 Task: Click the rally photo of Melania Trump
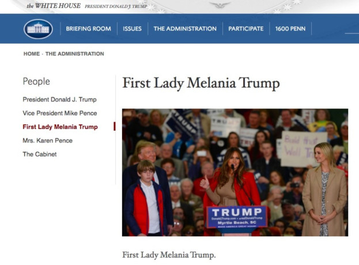pos(235,173)
